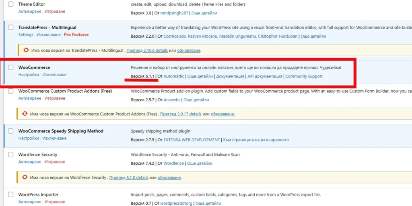This screenshot has height=206, width=412.
Task: Open the Wordfence author link
Action: [x=174, y=163]
